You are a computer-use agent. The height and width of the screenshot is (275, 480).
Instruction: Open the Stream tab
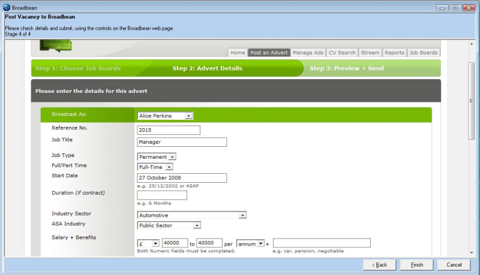370,53
